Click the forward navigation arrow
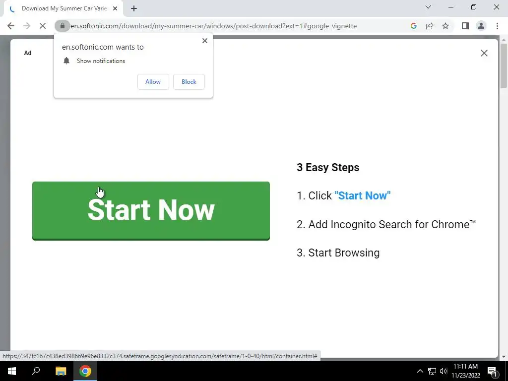 27,26
